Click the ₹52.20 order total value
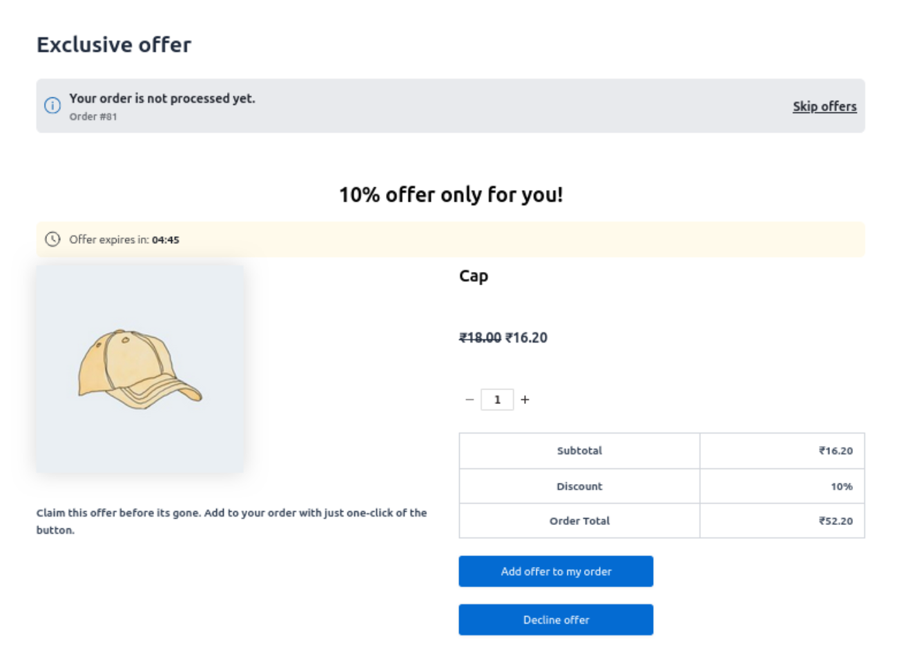 pos(835,521)
